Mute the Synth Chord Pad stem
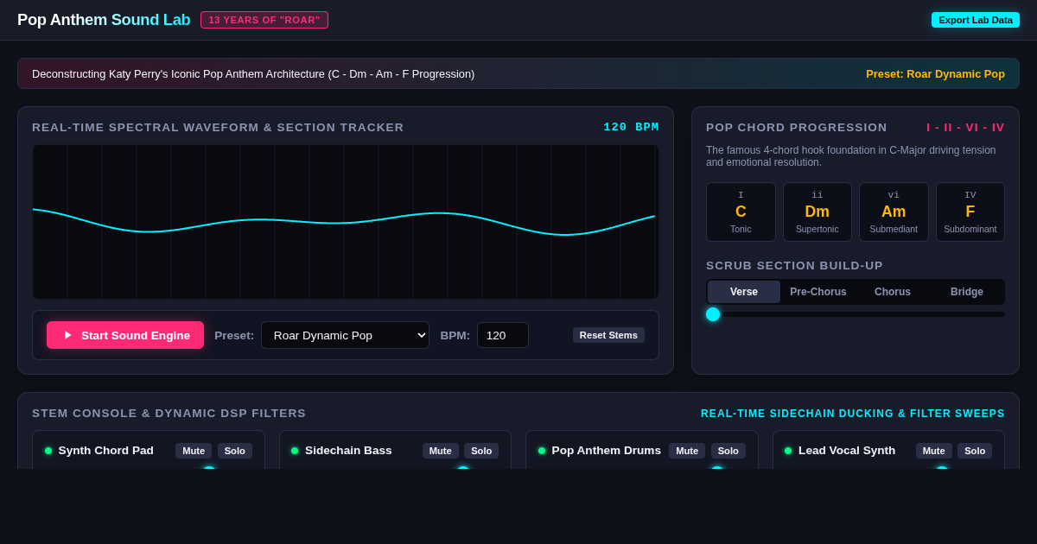1037x544 pixels. click(x=194, y=451)
